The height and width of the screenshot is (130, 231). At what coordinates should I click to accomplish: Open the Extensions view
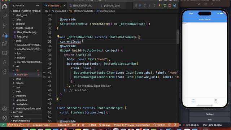5,44
